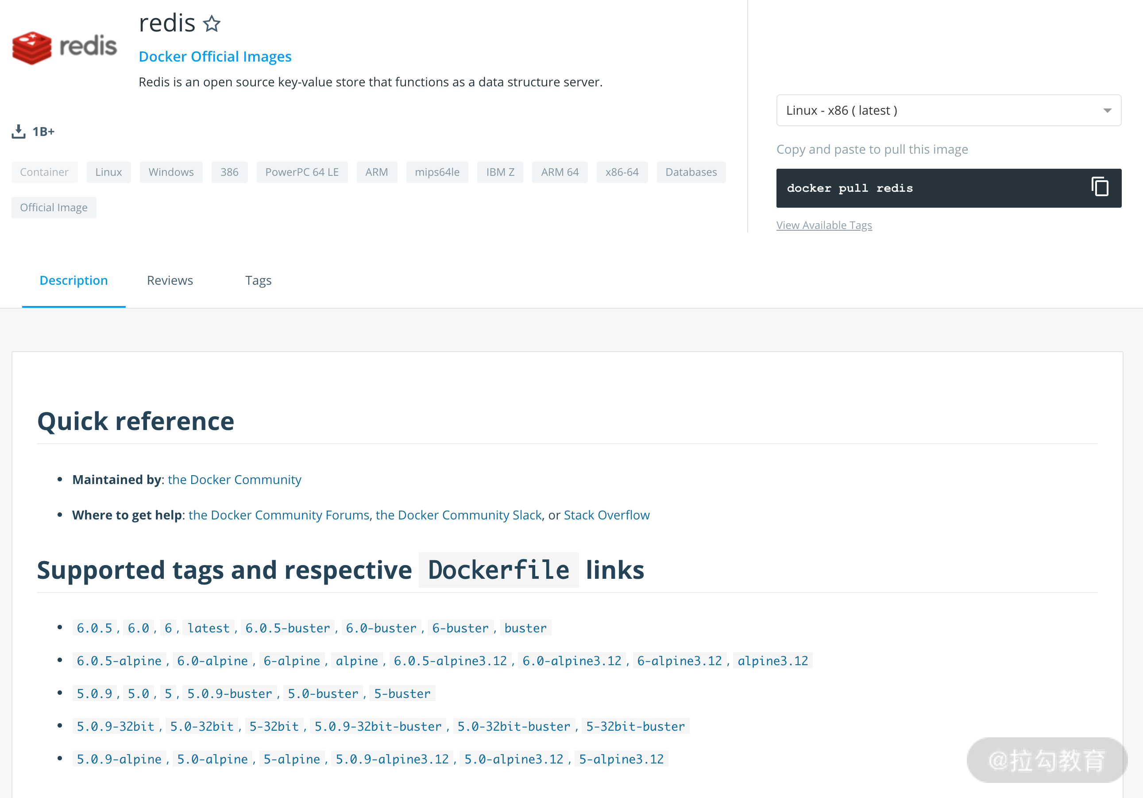Open the 5.0.9-alpine tag link
1143x798 pixels.
coord(119,759)
